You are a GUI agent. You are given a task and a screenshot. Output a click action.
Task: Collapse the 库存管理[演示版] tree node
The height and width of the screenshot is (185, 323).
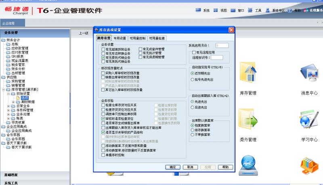click(x=3, y=89)
